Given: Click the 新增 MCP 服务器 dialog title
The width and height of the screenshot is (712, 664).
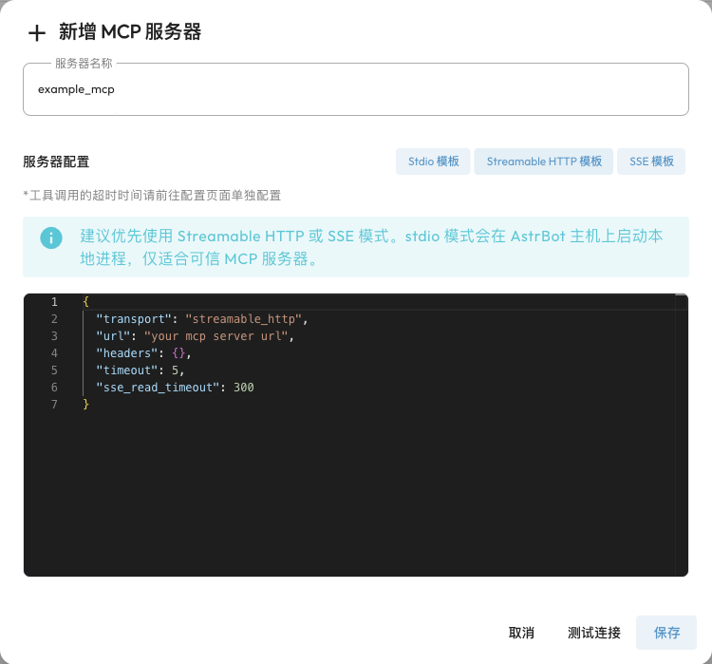Looking at the screenshot, I should click(x=130, y=32).
